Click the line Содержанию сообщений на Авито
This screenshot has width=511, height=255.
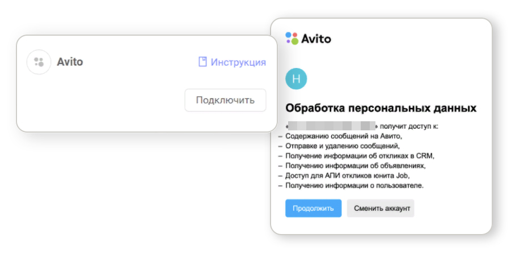click(x=344, y=136)
